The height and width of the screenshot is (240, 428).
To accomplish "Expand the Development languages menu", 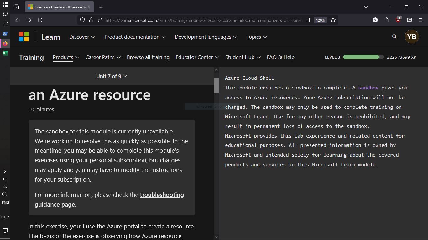I will tap(206, 37).
